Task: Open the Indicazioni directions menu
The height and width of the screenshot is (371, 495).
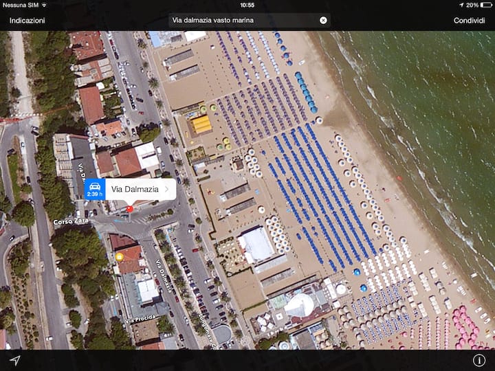Action: tap(27, 21)
